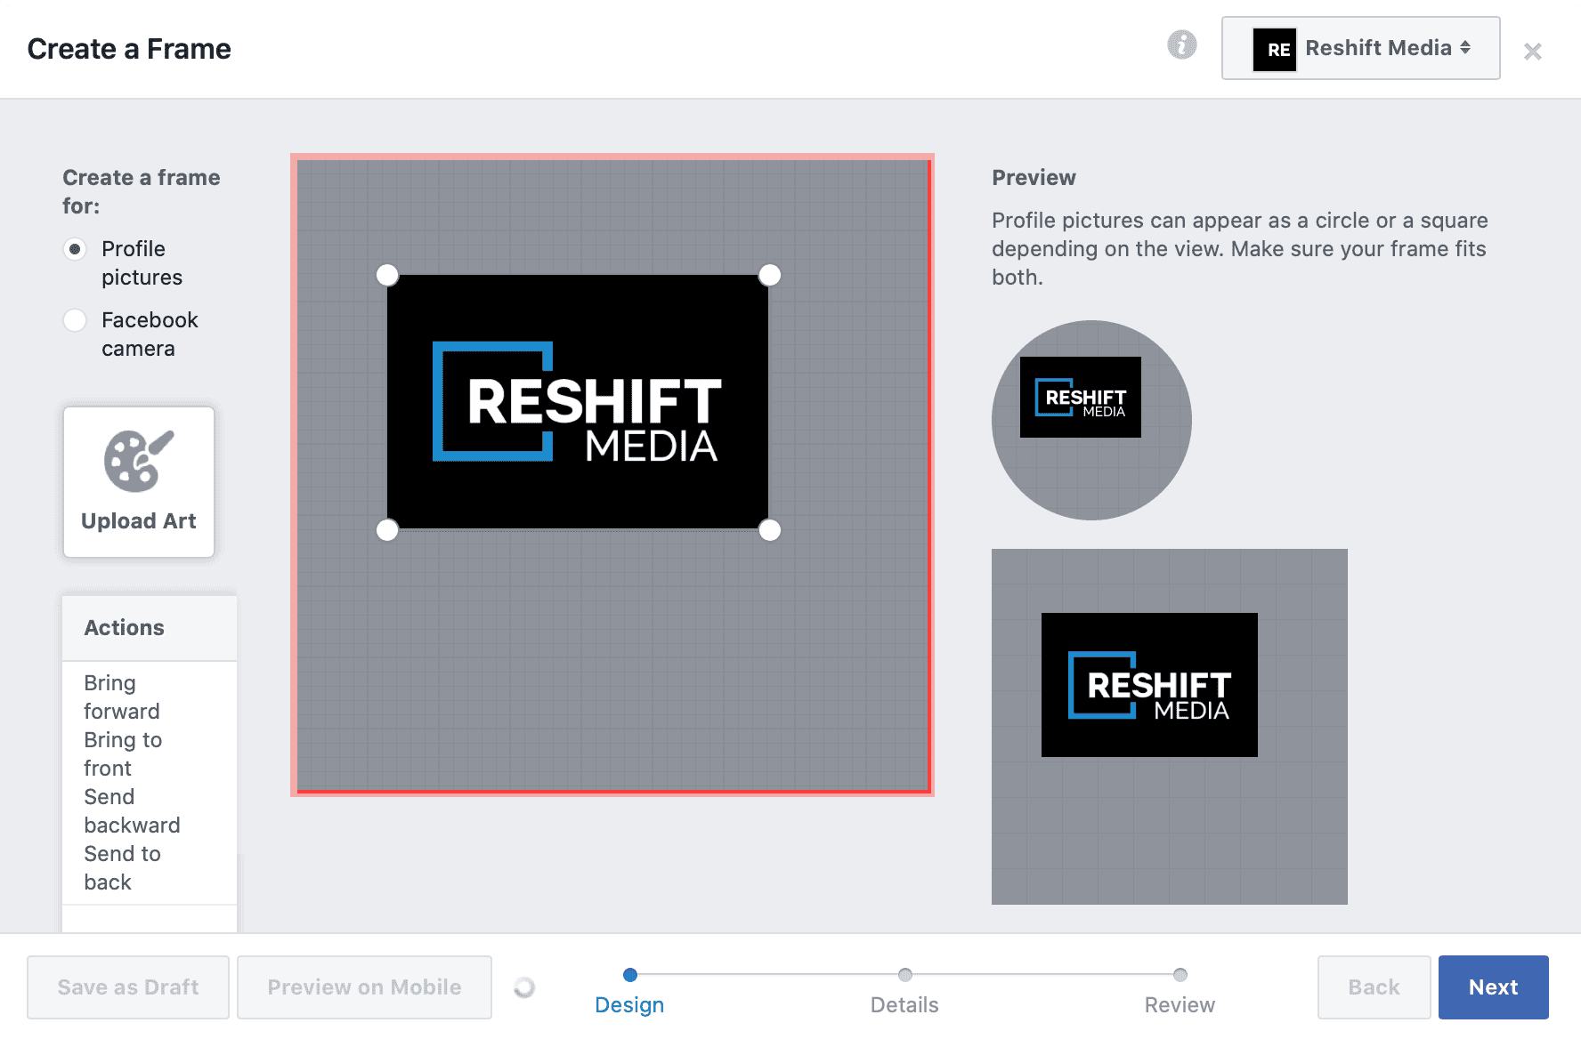The height and width of the screenshot is (1039, 1581).
Task: Click the information icon in the header
Action: 1181,44
